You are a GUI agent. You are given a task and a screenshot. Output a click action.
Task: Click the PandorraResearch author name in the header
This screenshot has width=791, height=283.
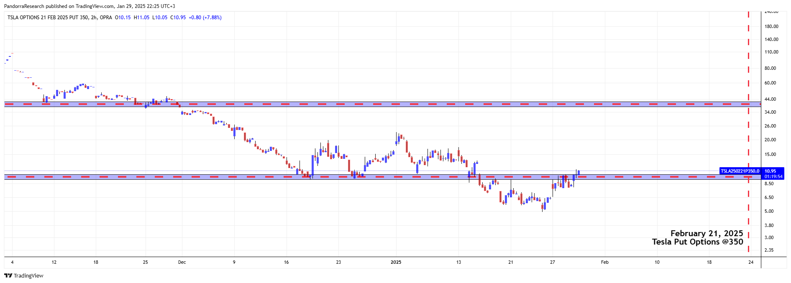[x=24, y=6]
